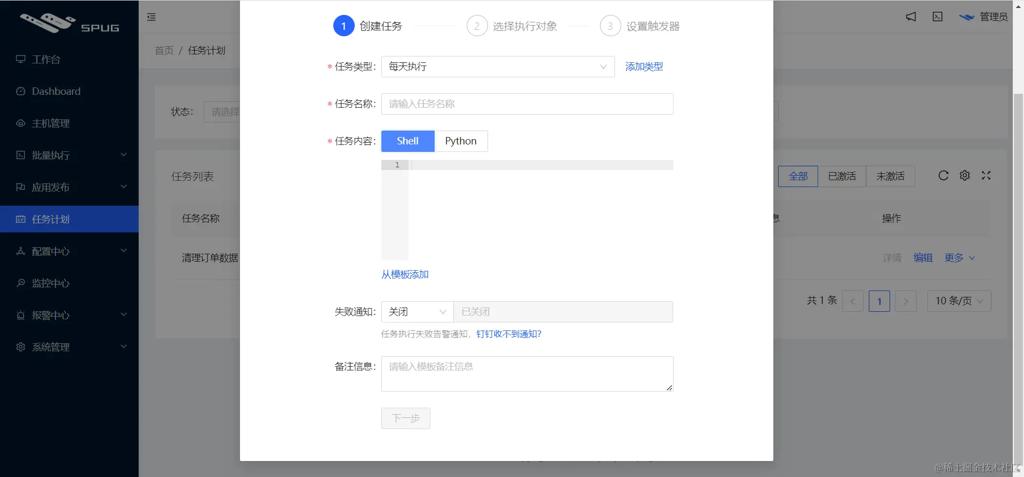Click the 详情 link for 清理订单数据
This screenshot has height=477, width=1024.
(x=892, y=258)
